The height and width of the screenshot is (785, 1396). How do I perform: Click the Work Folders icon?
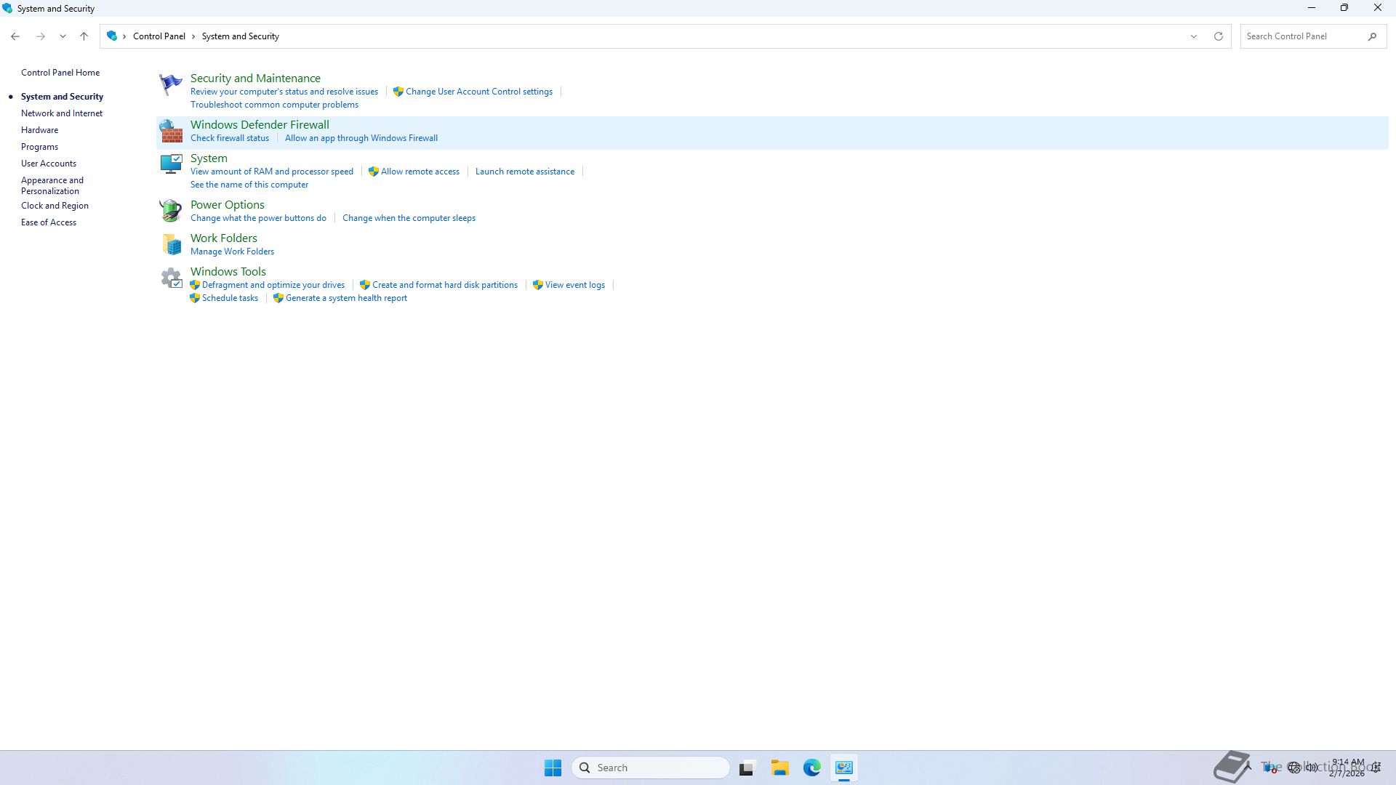pos(171,244)
